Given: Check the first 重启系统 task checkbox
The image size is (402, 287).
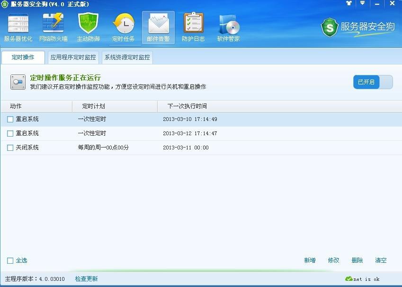Looking at the screenshot, I should coord(9,119).
